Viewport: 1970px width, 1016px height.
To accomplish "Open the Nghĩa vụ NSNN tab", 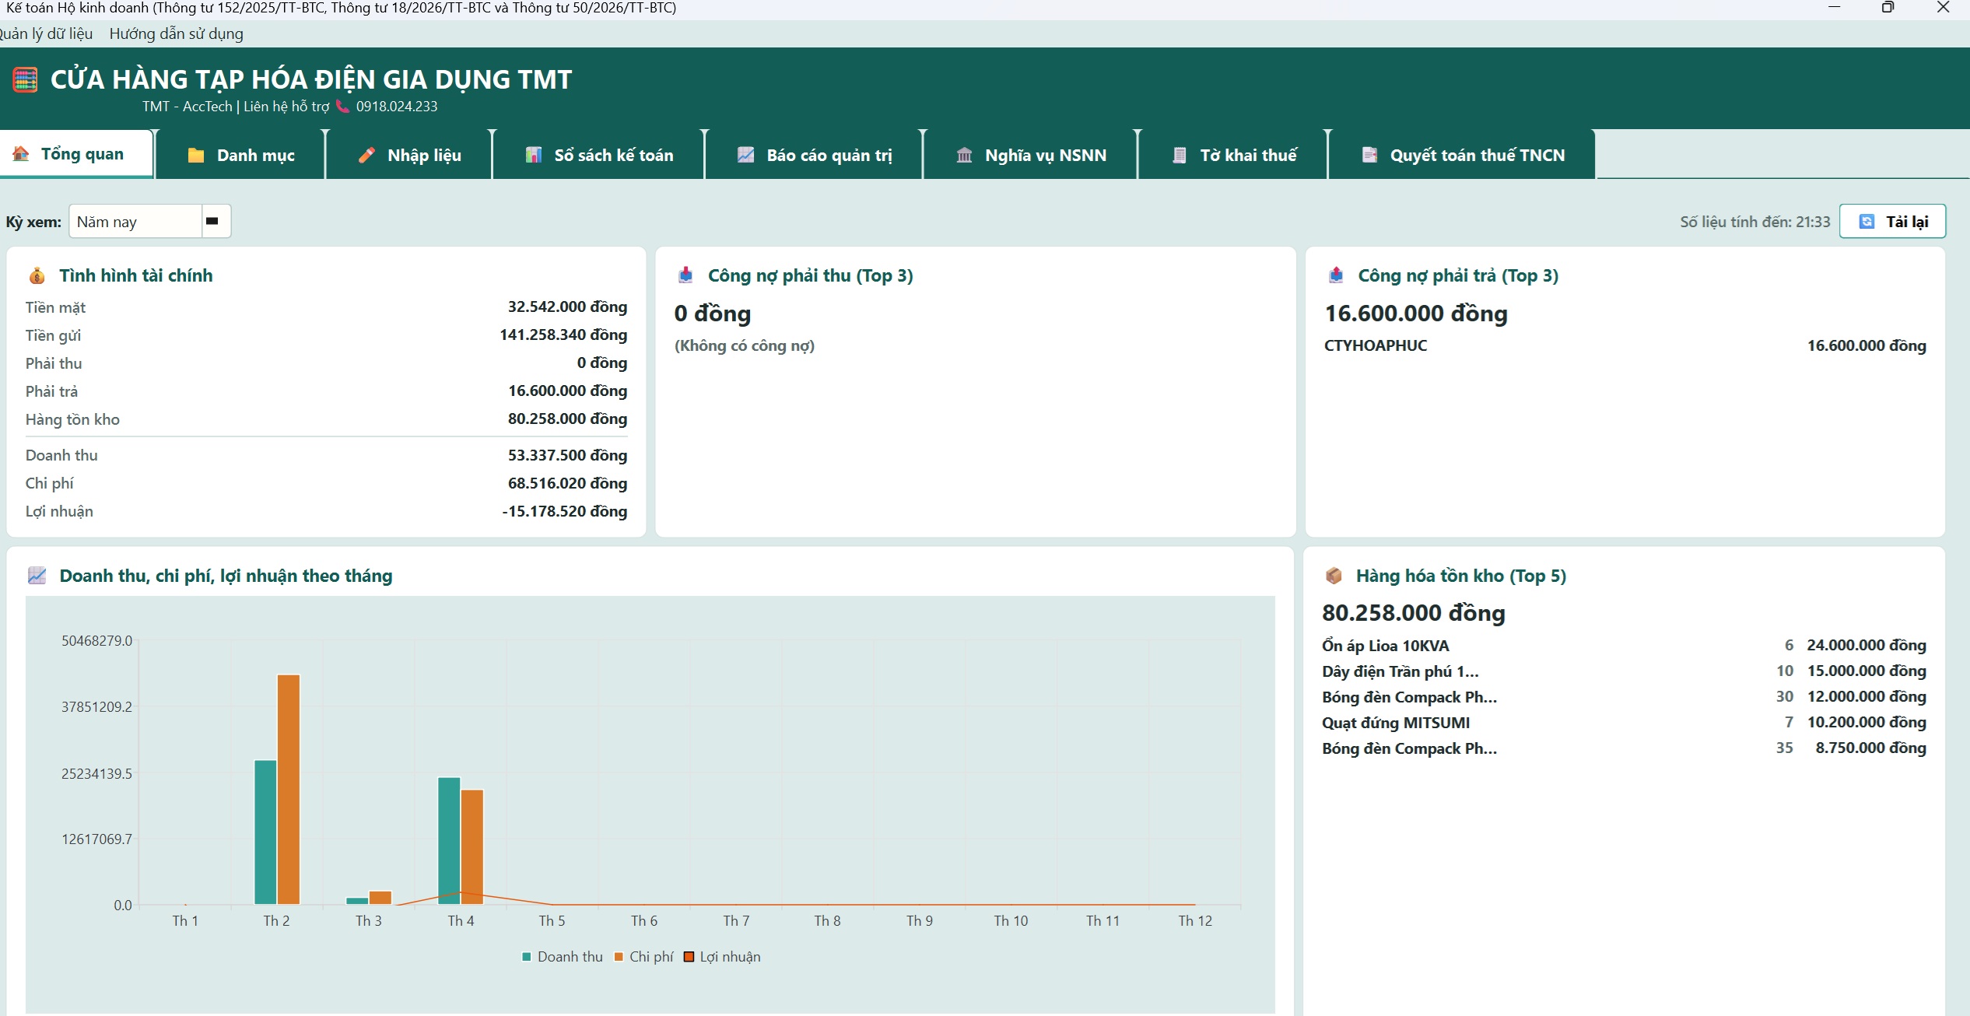I will pos(1030,155).
